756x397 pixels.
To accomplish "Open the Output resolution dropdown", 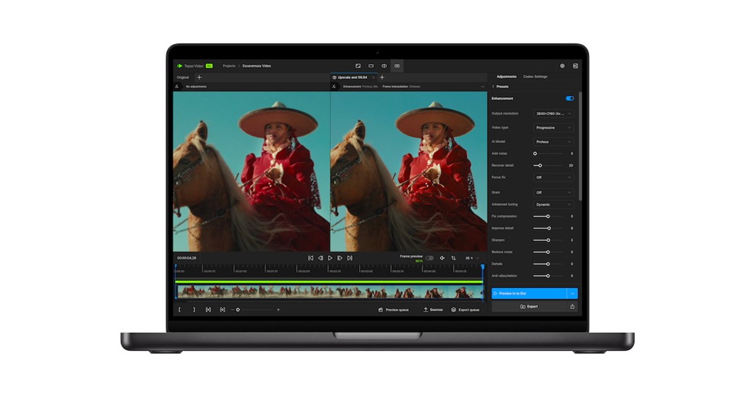I will [553, 113].
